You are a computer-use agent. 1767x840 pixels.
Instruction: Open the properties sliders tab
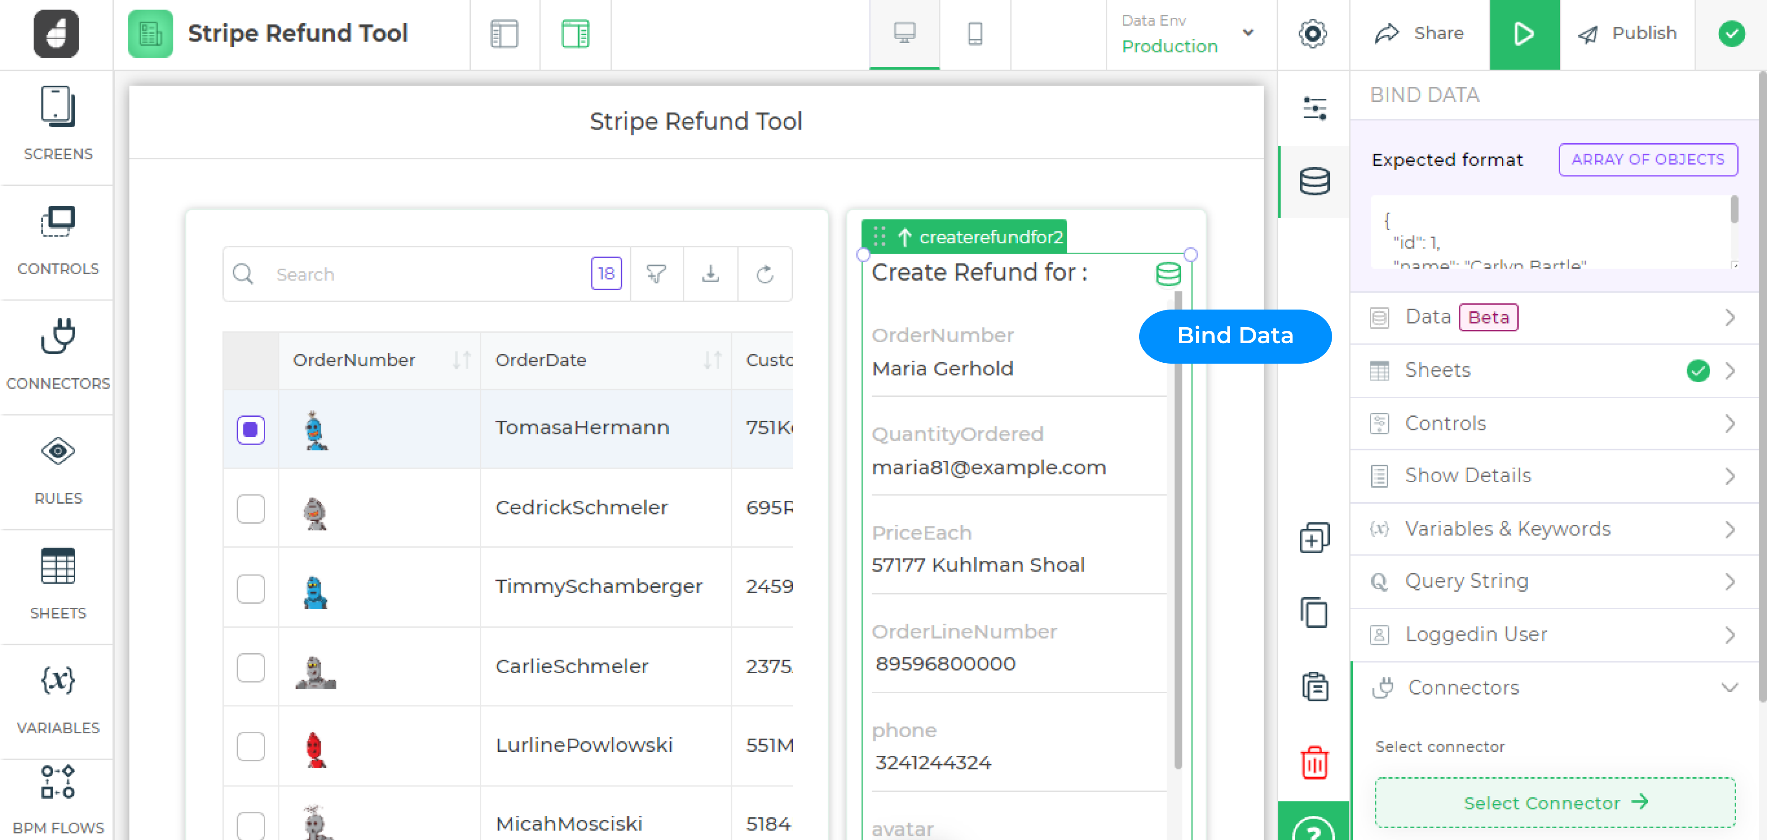coord(1314,108)
